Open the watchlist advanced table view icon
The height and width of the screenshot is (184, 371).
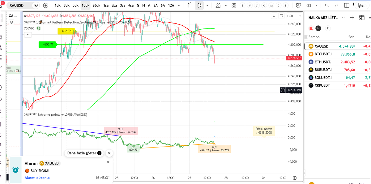coord(362,18)
